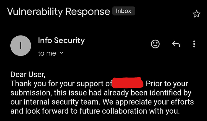Select the 'Dear User,' greeting line

28,75
